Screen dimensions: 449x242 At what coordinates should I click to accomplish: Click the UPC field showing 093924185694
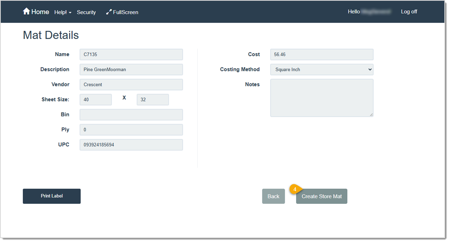[131, 145]
